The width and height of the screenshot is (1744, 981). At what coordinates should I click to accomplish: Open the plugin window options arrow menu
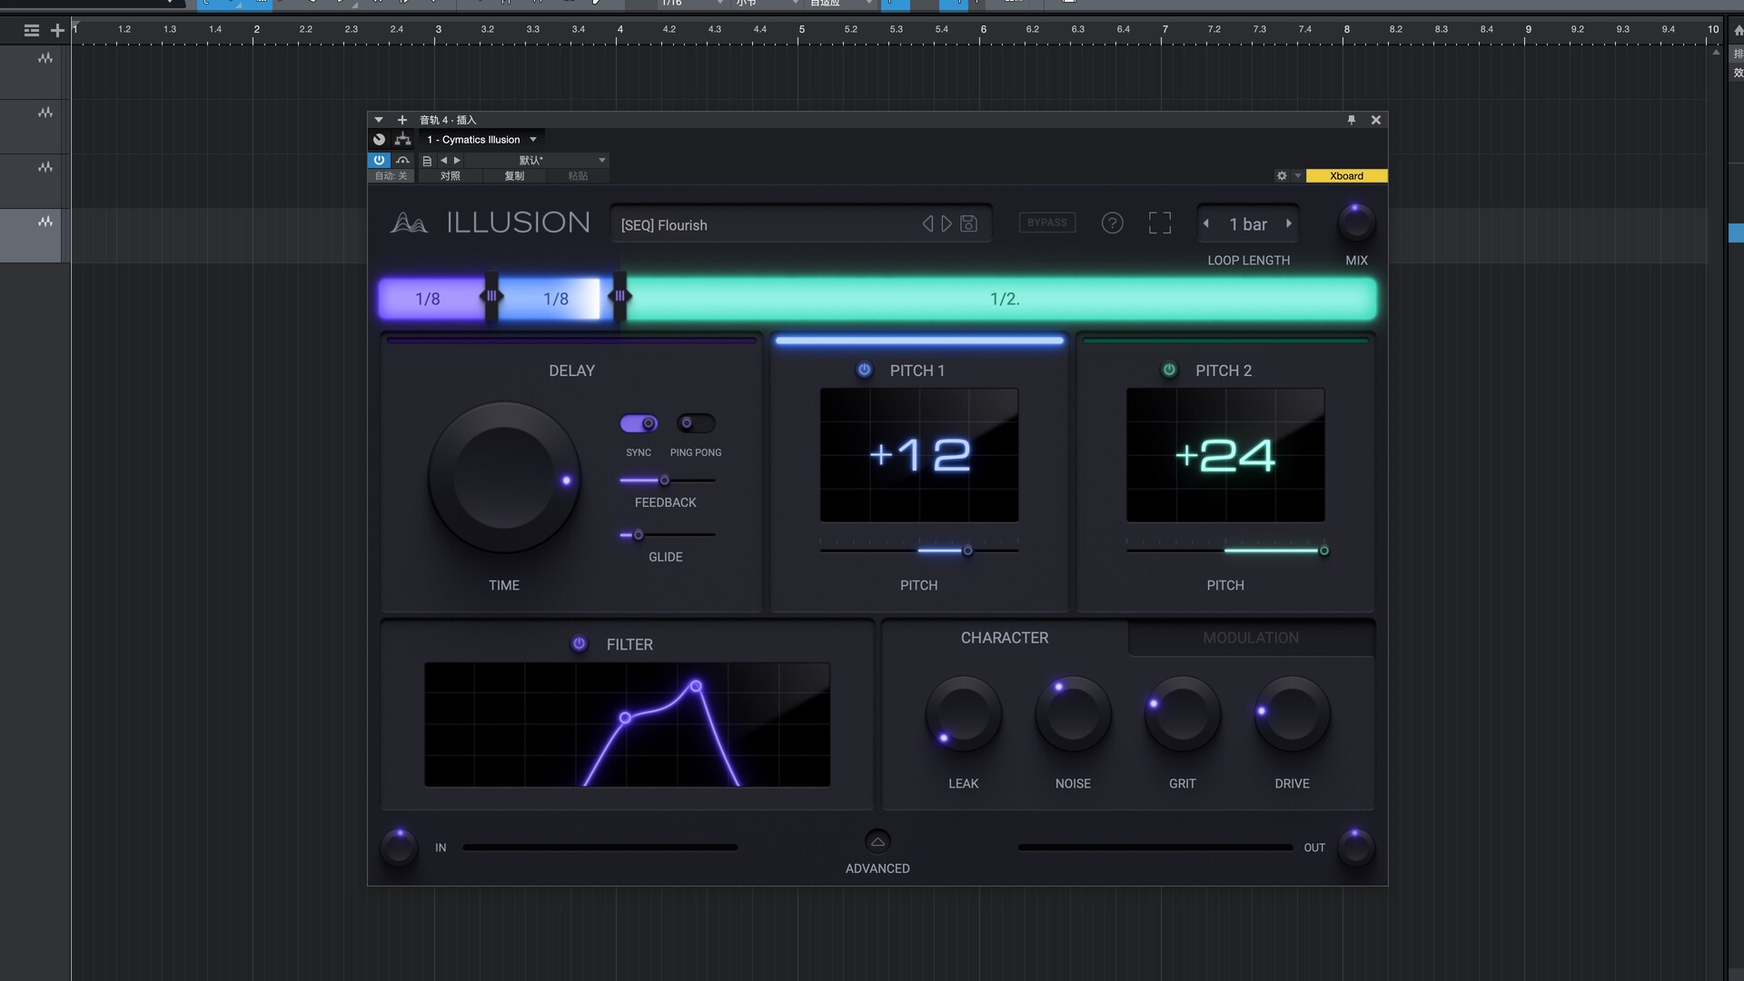click(x=379, y=120)
